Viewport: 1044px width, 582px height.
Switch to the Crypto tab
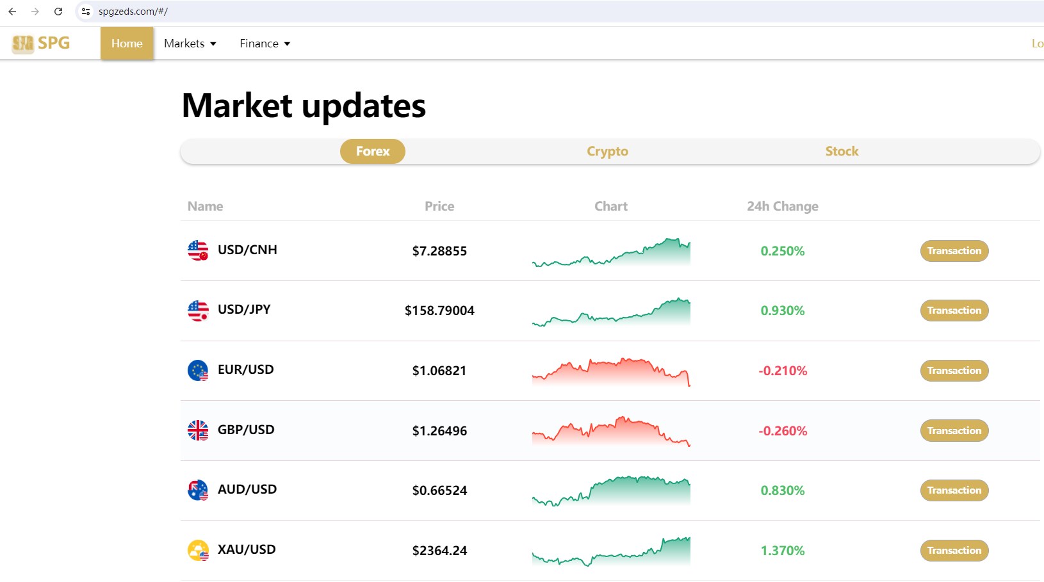point(607,152)
